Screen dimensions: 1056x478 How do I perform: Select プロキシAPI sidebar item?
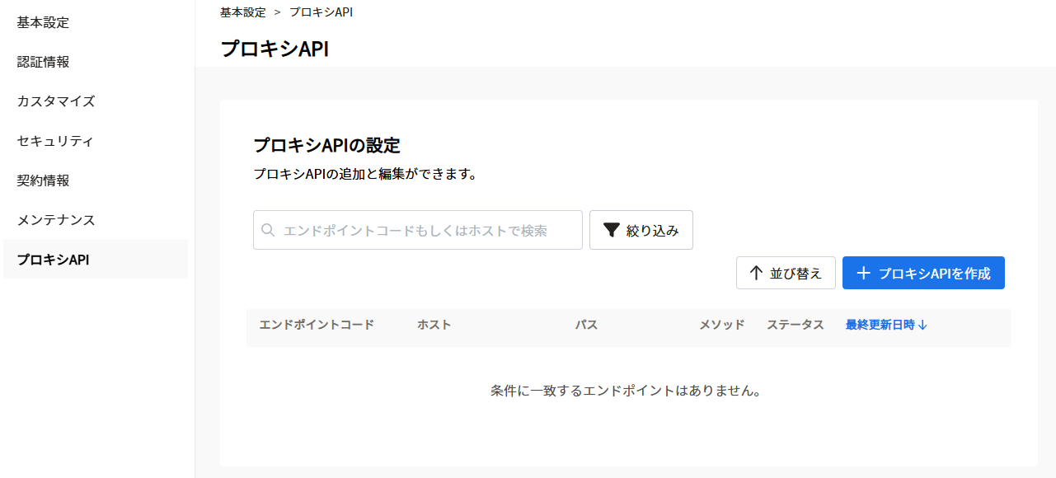96,259
